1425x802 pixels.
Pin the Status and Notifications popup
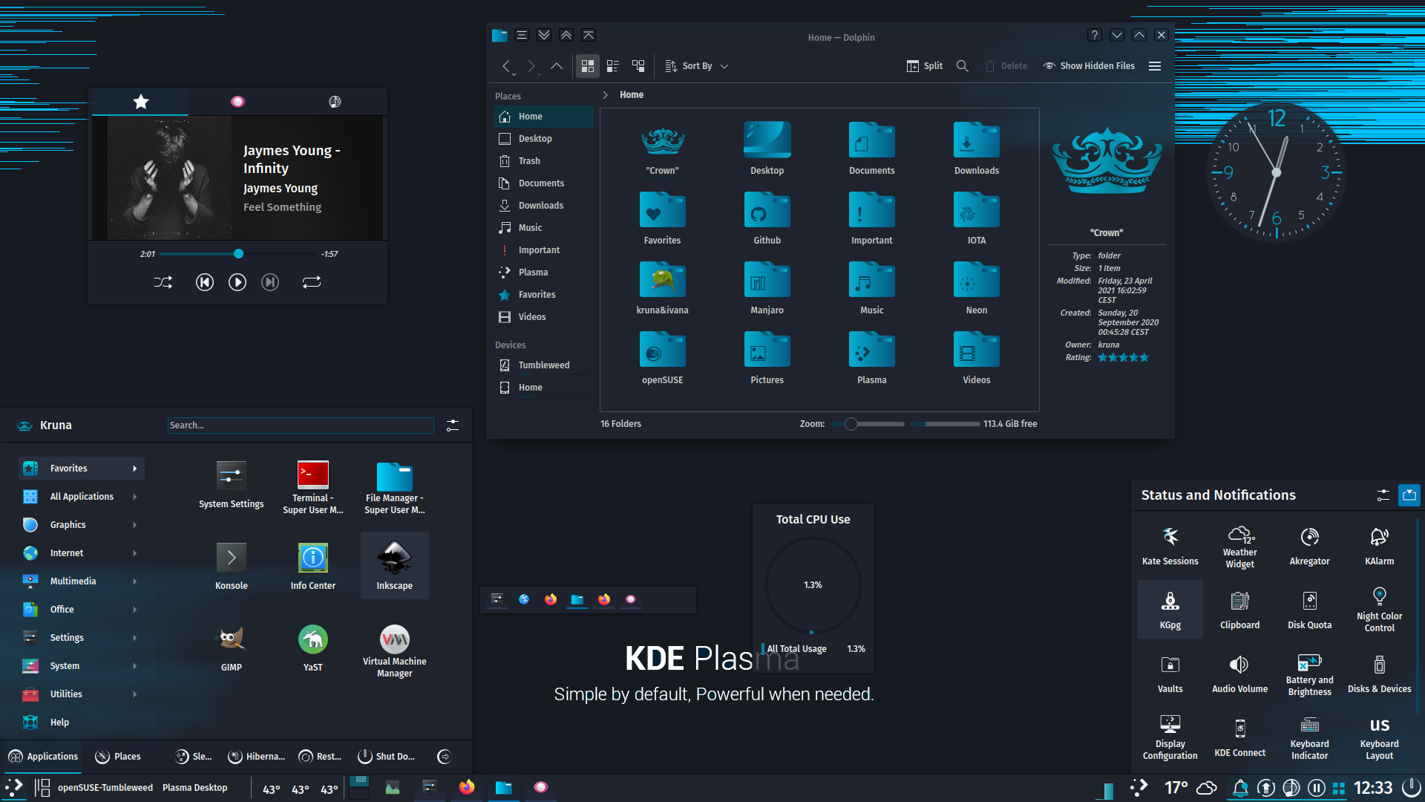click(1409, 495)
